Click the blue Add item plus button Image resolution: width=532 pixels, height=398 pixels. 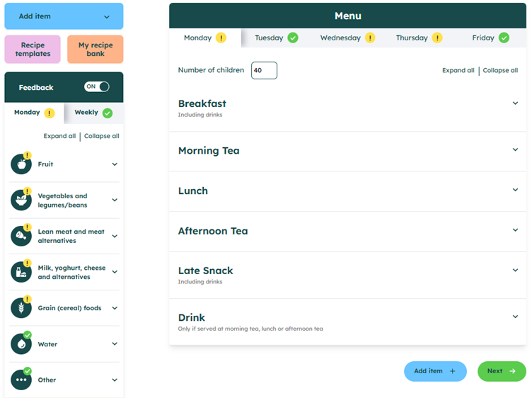435,371
